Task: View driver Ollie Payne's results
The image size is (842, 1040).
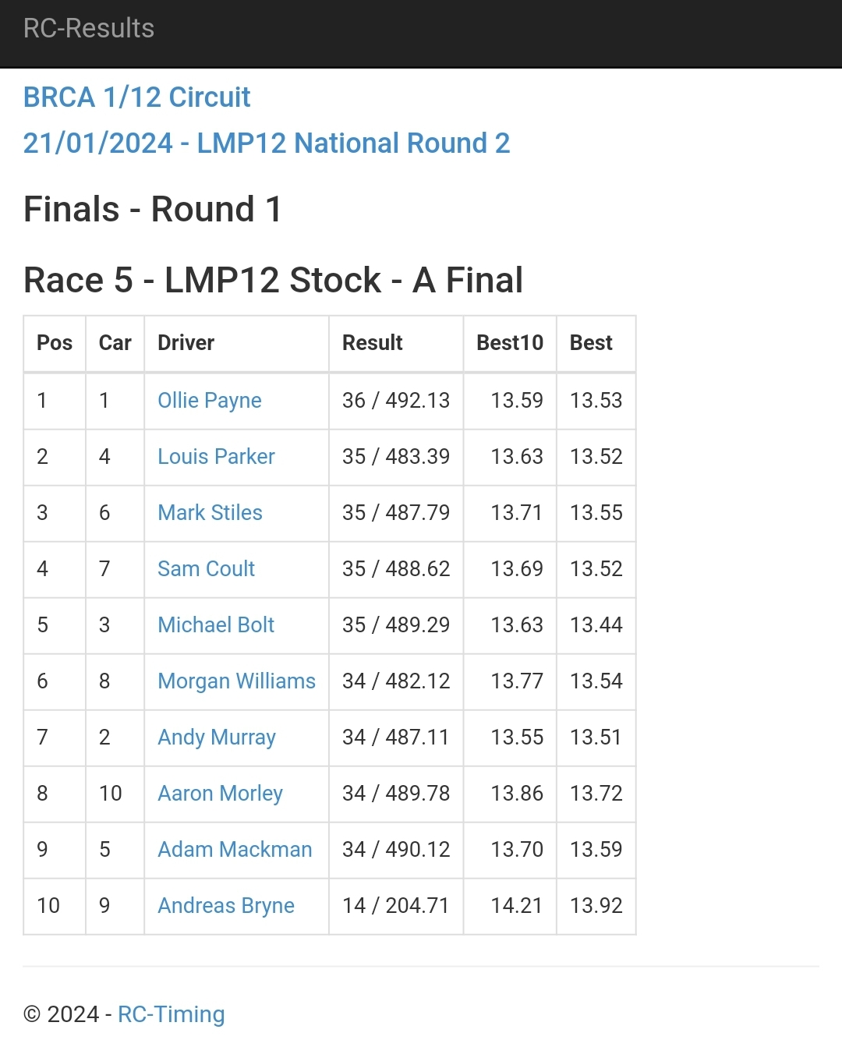Action: coord(209,401)
